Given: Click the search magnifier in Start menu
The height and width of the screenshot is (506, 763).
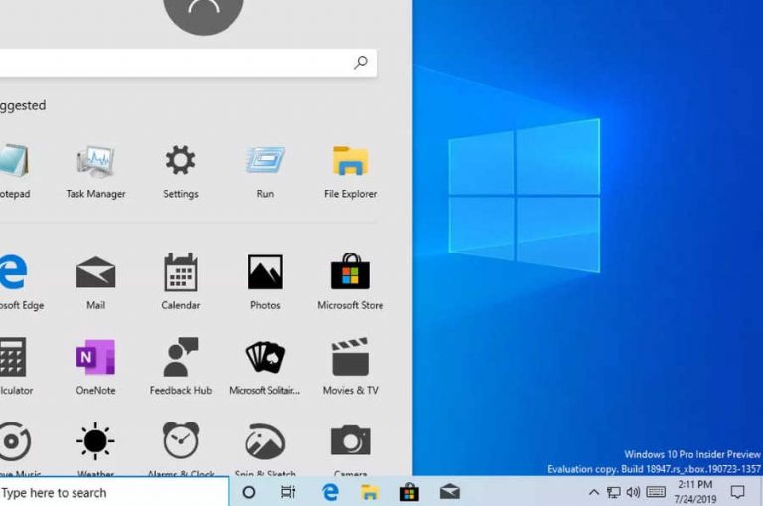Looking at the screenshot, I should [x=361, y=62].
